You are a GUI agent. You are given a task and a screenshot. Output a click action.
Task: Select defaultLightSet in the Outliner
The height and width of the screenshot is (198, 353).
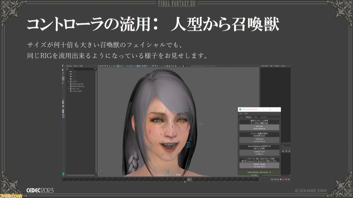(77, 84)
